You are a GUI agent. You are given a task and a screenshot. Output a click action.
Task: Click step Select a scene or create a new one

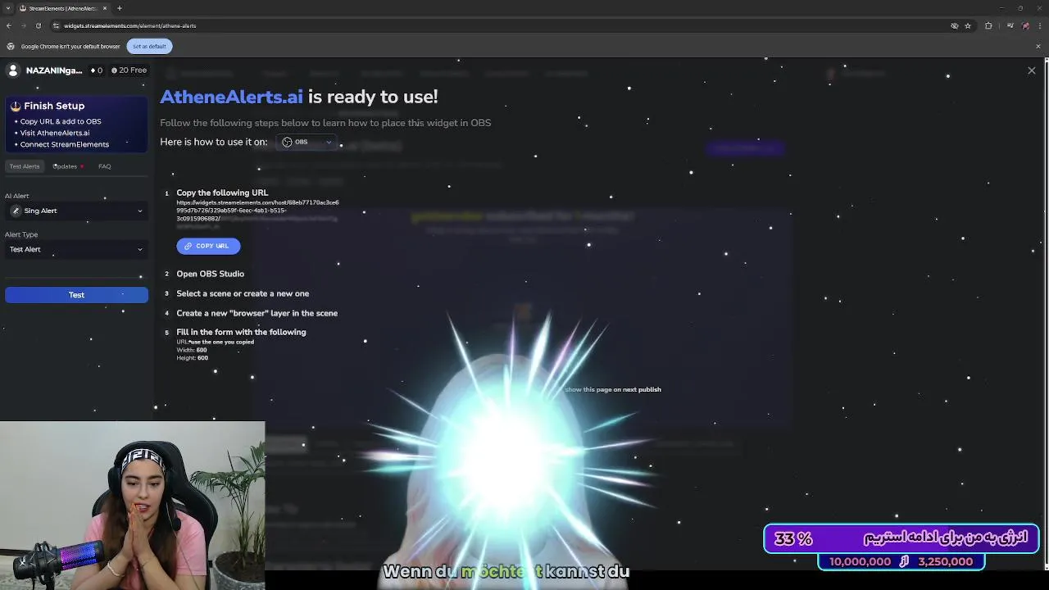click(243, 293)
